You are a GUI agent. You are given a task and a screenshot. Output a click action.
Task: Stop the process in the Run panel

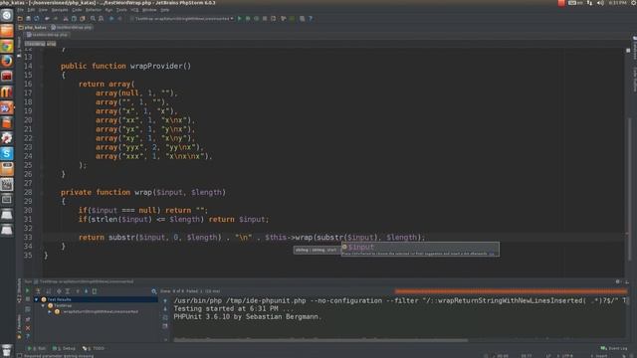click(x=28, y=299)
